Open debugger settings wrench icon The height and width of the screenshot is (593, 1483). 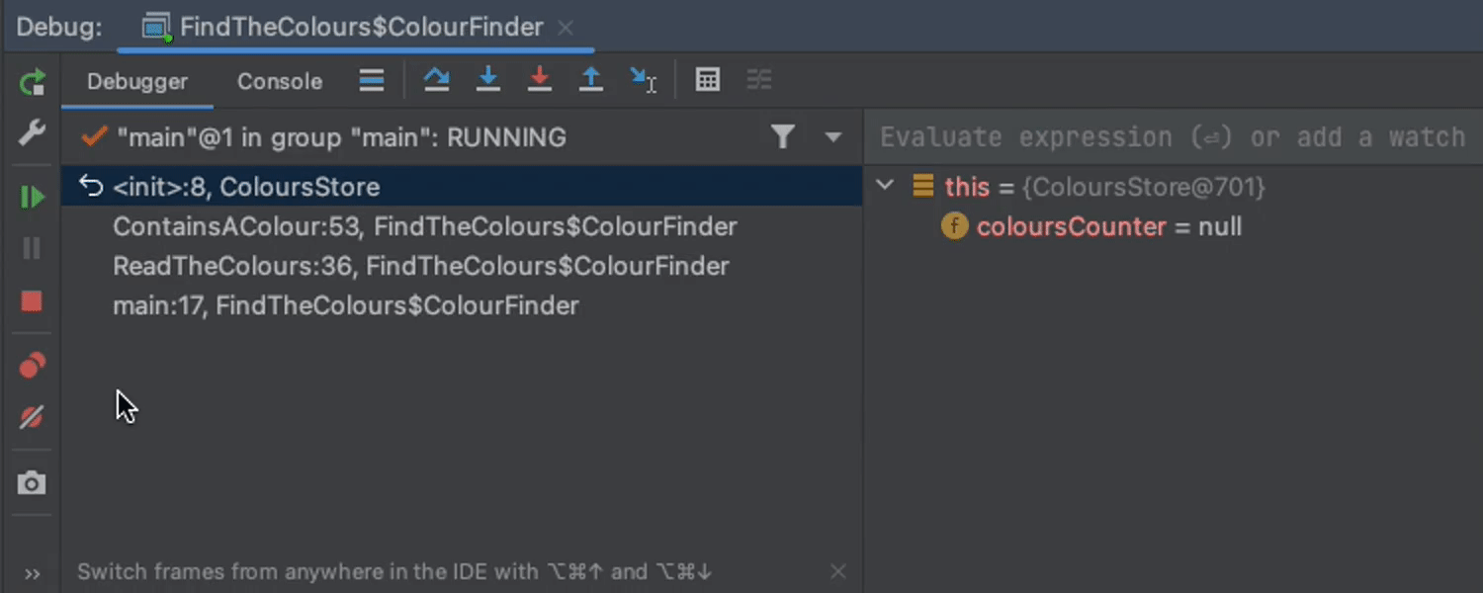pos(33,132)
